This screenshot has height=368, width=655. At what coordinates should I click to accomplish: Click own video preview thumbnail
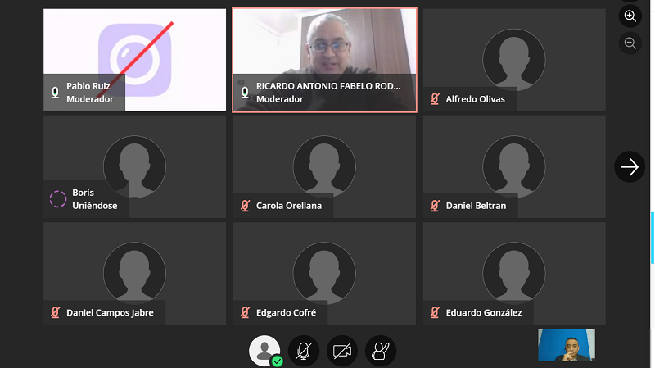tap(567, 345)
